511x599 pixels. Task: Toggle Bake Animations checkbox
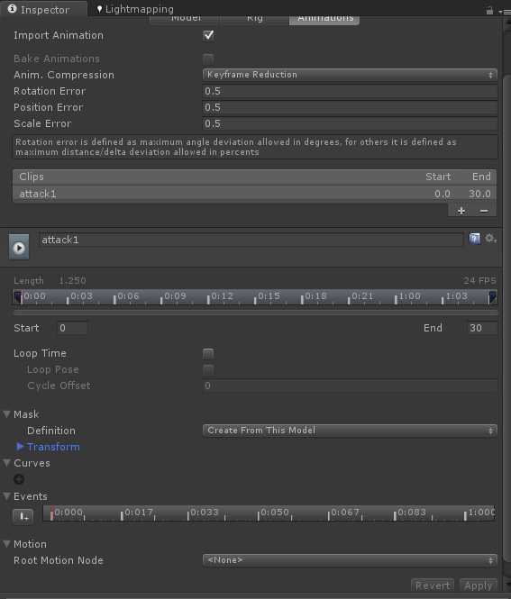(208, 59)
